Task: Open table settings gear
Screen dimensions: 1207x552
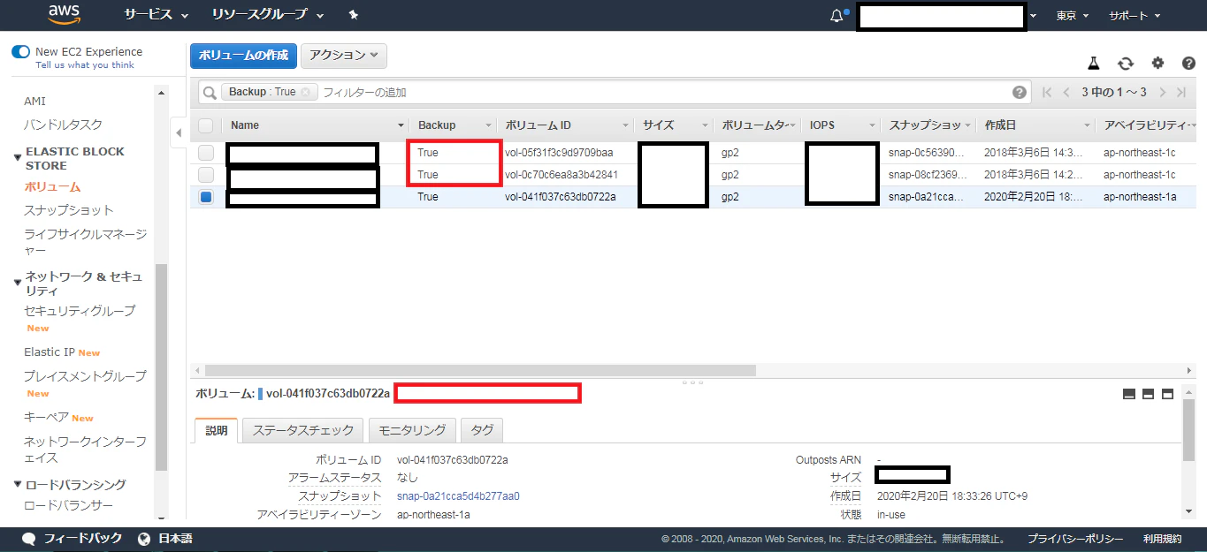Action: (1157, 64)
